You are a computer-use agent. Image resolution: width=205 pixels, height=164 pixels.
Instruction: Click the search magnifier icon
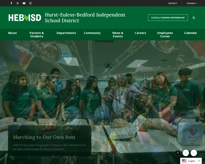coord(194,18)
